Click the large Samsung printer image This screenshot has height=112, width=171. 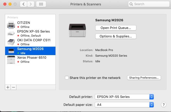(x=77, y=30)
